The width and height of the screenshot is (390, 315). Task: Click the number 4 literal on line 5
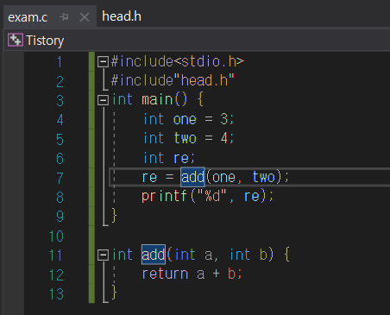(224, 138)
